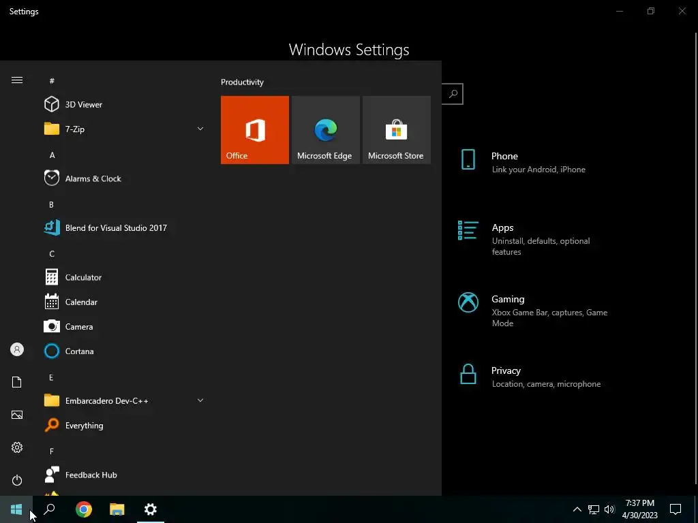The height and width of the screenshot is (523, 698).
Task: Open File Explorer from taskbar
Action: pos(117,509)
